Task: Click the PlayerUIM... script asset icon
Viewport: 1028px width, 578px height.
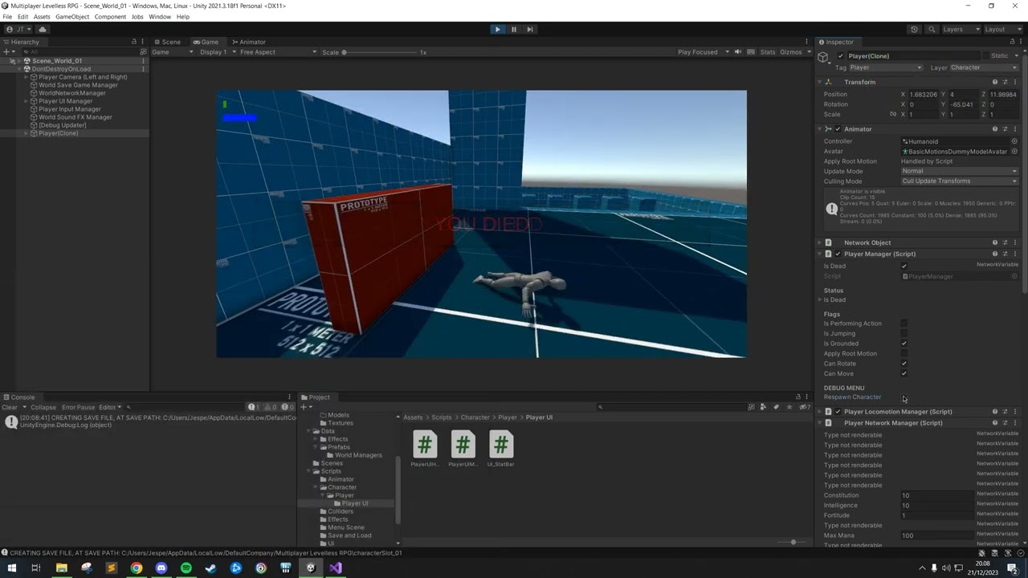Action: (463, 444)
